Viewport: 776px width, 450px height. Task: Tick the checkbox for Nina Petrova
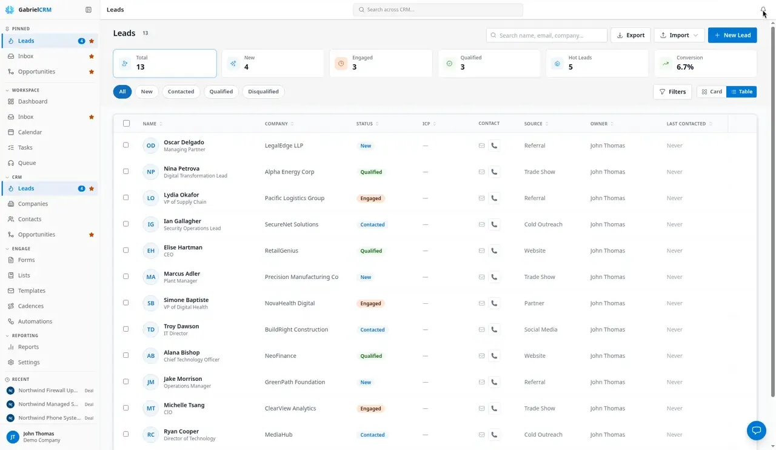click(x=126, y=172)
